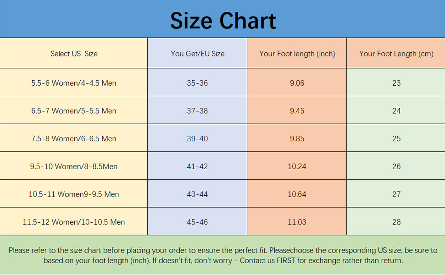The width and height of the screenshot is (445, 275).
Task: Click the 9.06 inch foot length cell
Action: (297, 82)
